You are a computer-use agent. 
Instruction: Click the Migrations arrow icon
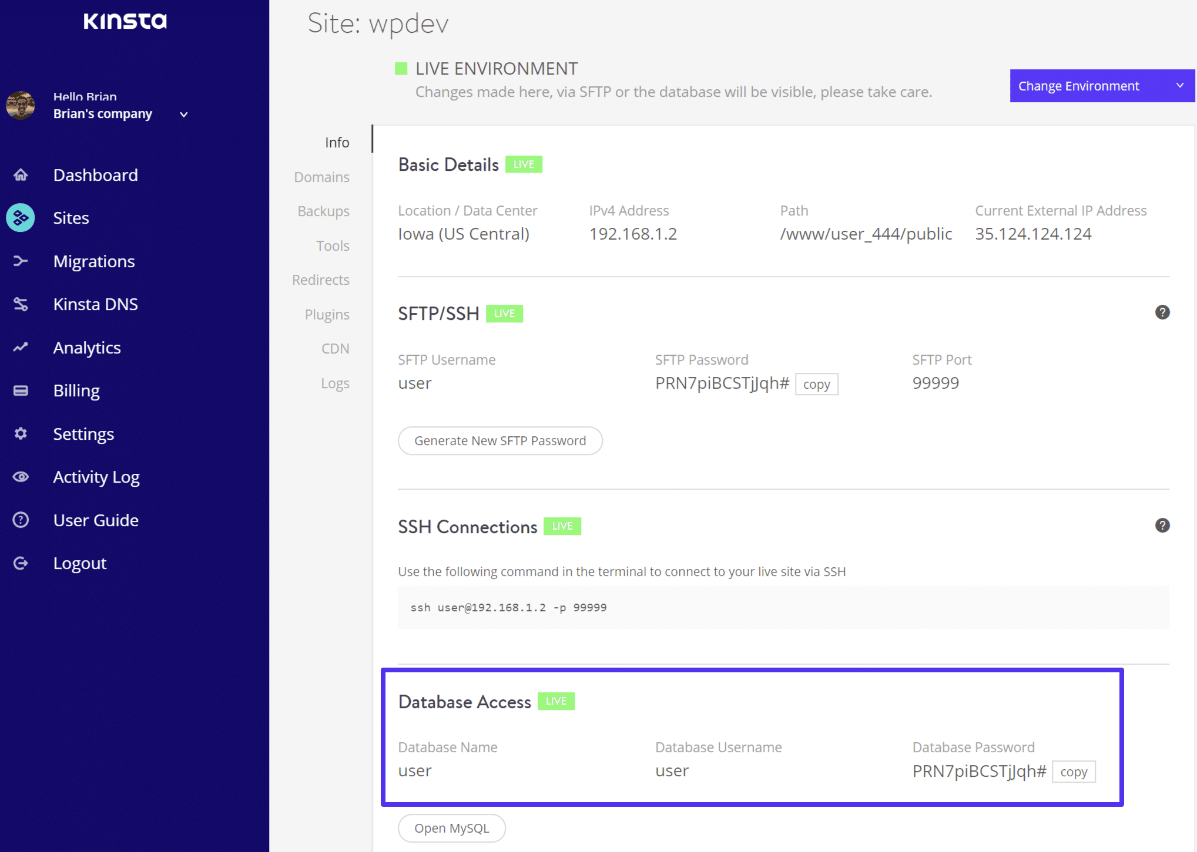point(21,261)
